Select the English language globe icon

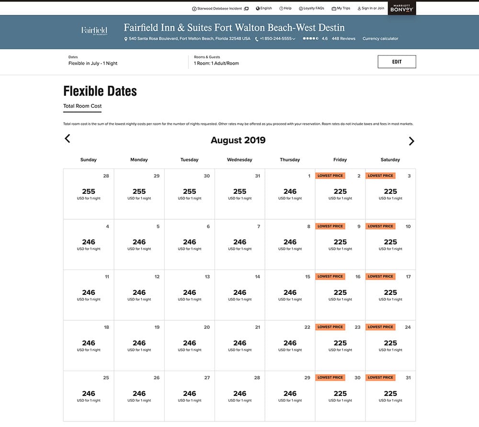[x=257, y=8]
